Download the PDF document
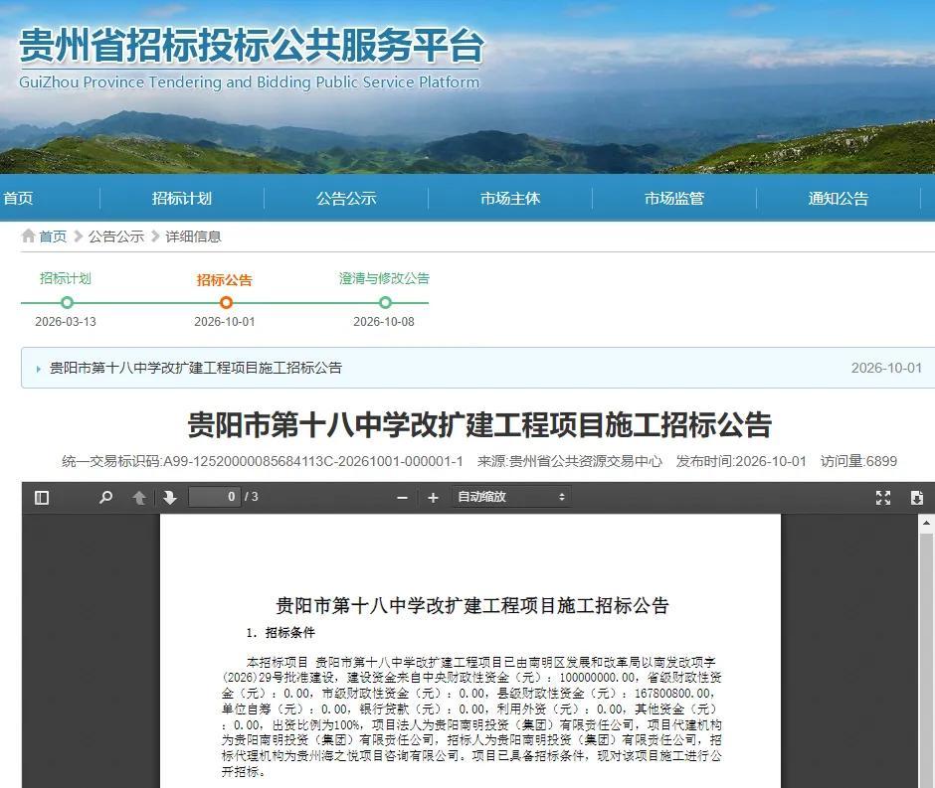This screenshot has width=935, height=788. [x=916, y=497]
